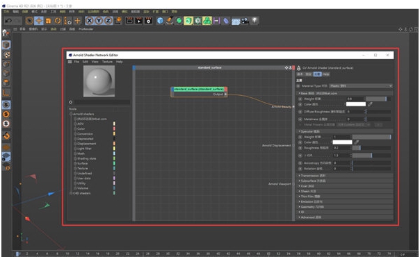Open Edit menu in Shader Network Editor
The height and width of the screenshot is (257, 420).
pyautogui.click(x=85, y=62)
